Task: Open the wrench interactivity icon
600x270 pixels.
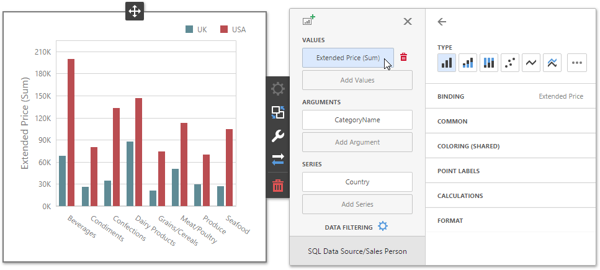Action: (x=278, y=136)
